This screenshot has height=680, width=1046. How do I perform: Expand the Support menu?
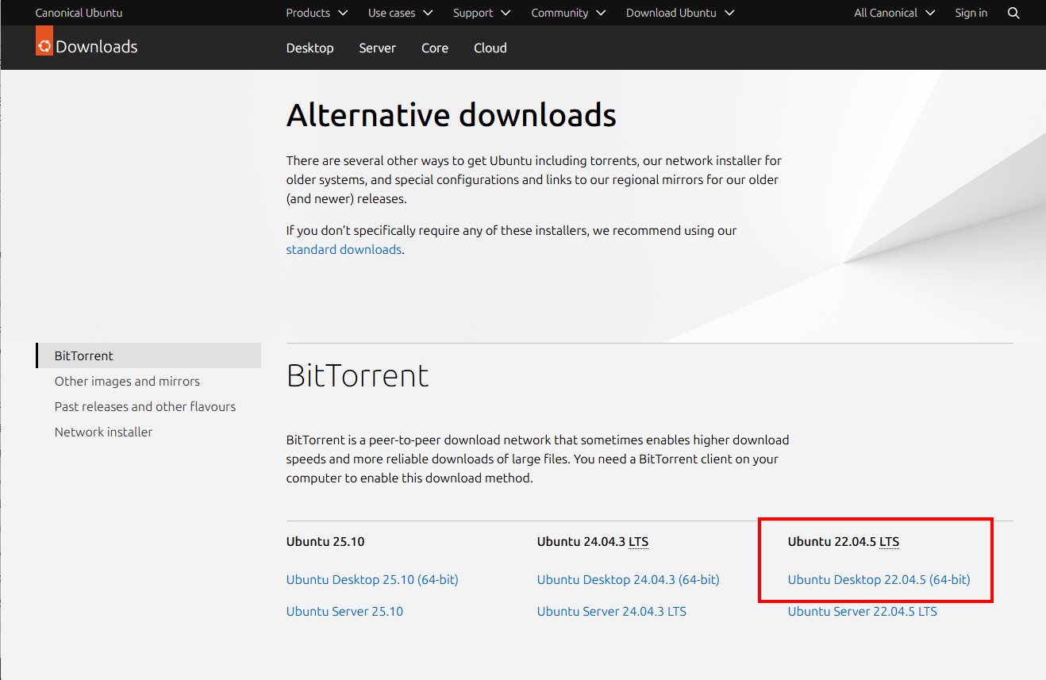coord(482,13)
